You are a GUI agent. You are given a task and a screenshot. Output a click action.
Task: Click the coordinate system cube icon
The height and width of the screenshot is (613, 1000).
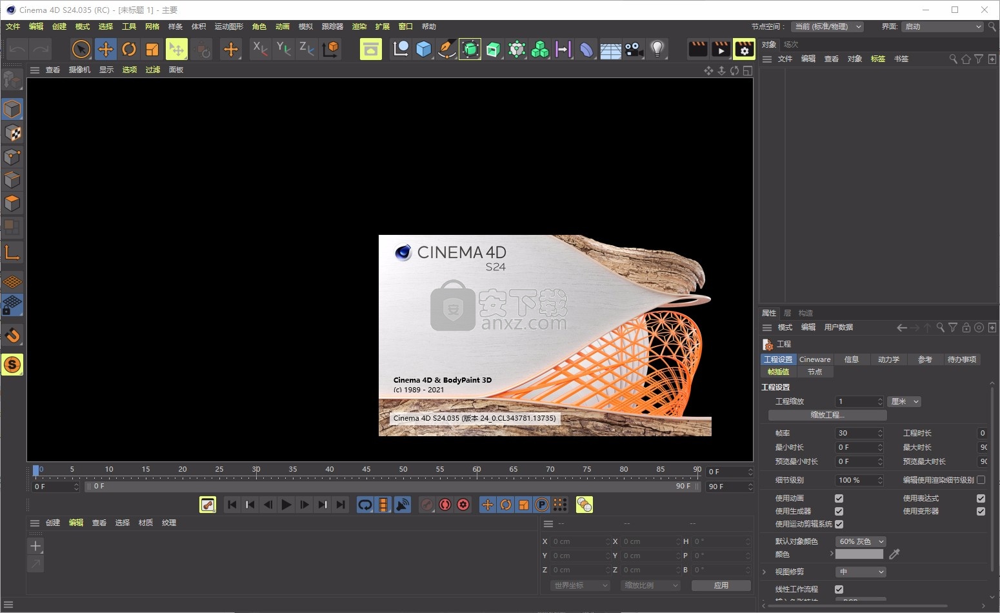coord(330,49)
